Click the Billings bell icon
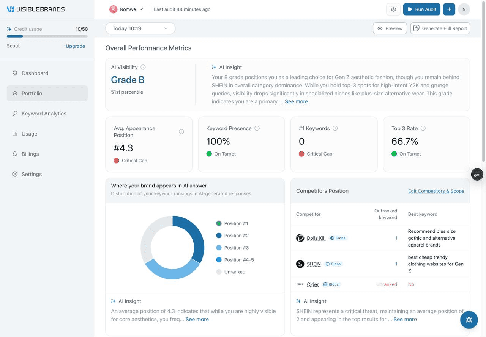This screenshot has height=337, width=486. coord(15,154)
